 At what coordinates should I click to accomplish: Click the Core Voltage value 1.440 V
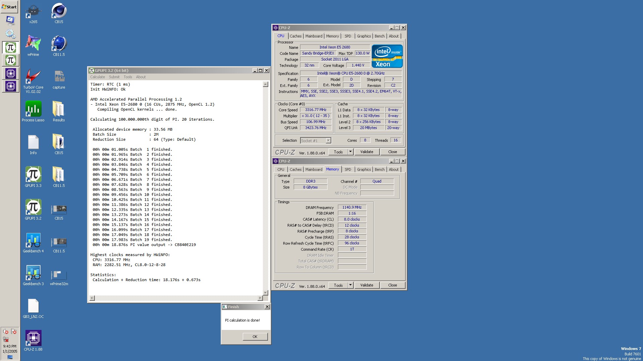tap(358, 66)
